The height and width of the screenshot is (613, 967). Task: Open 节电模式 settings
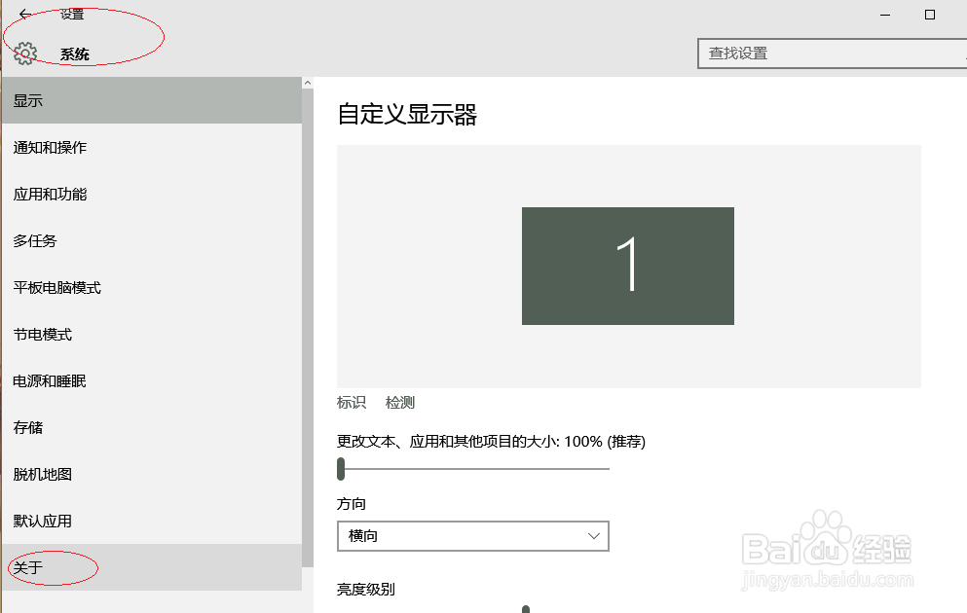(152, 335)
